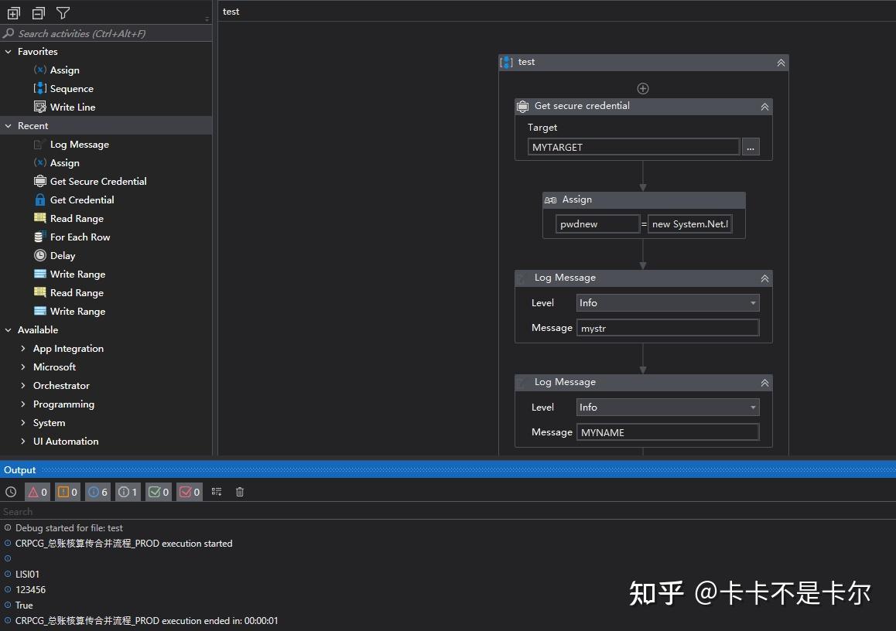896x631 pixels.
Task: Select the Delay clock icon
Action: (x=40, y=255)
